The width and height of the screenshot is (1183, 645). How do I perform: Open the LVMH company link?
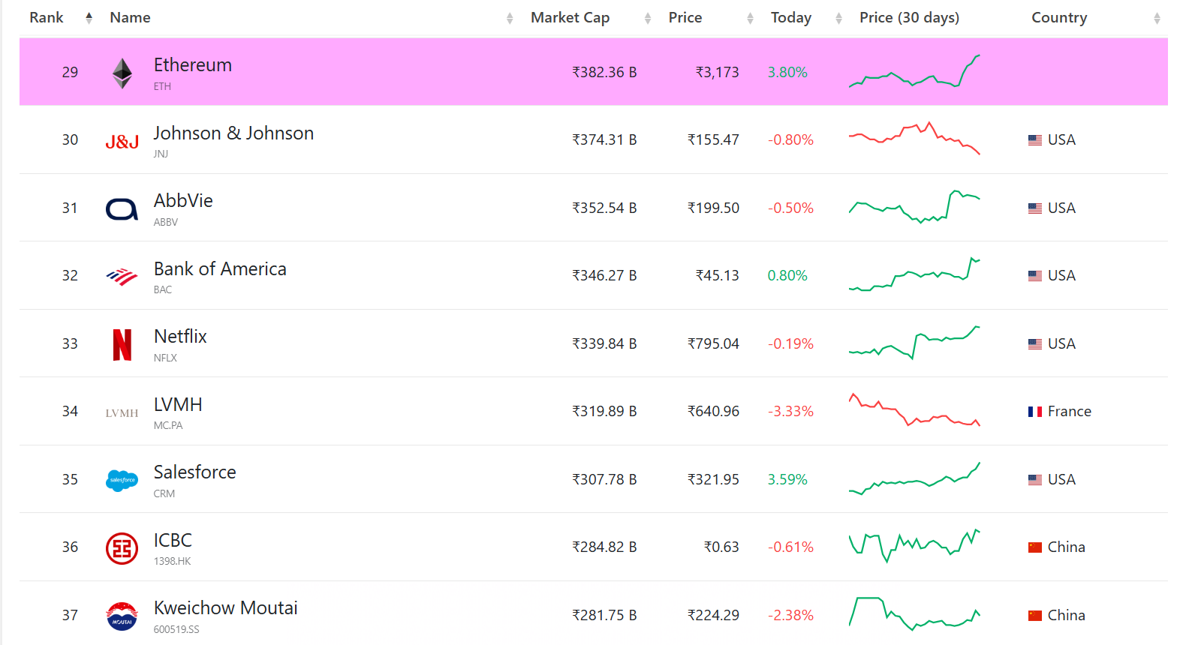178,404
